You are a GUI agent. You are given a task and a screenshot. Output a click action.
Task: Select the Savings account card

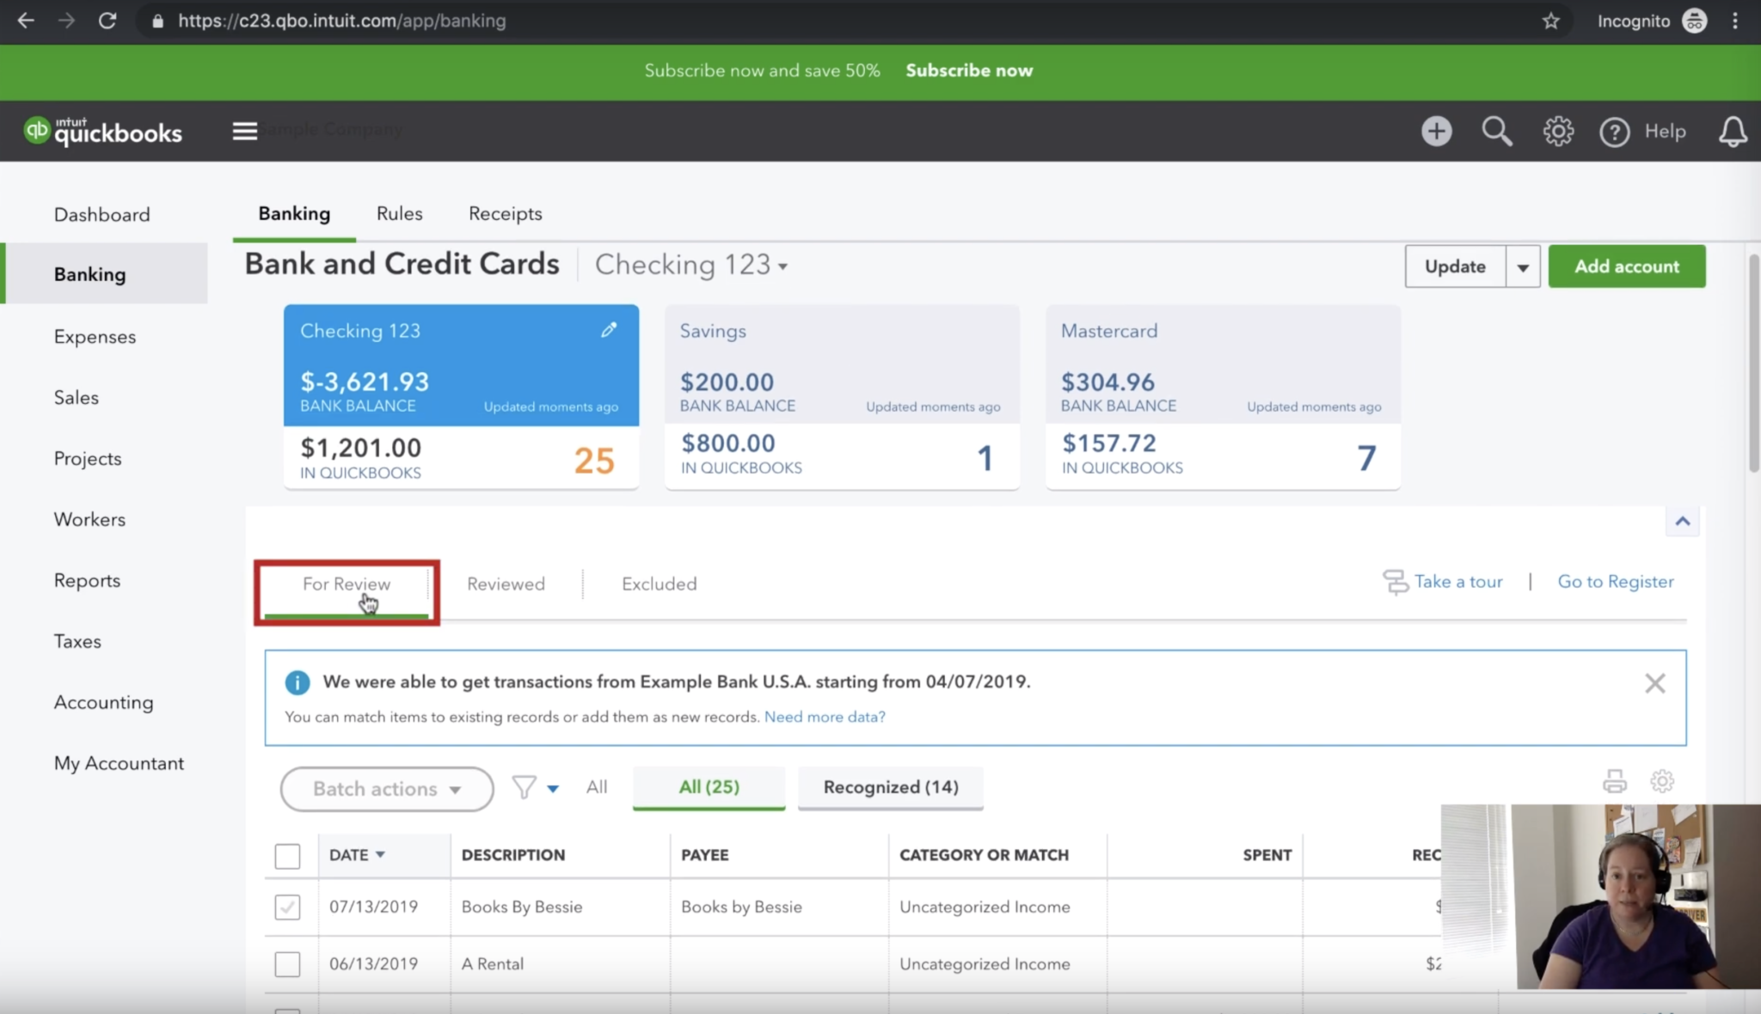842,397
